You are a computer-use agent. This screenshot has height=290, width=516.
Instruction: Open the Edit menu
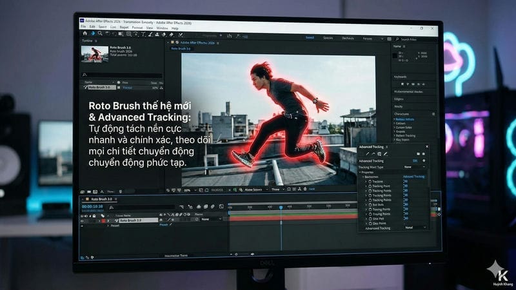[x=92, y=26]
